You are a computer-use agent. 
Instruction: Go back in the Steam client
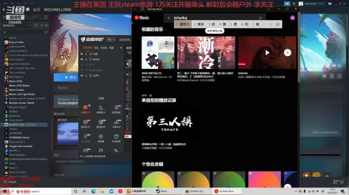pos(4,10)
